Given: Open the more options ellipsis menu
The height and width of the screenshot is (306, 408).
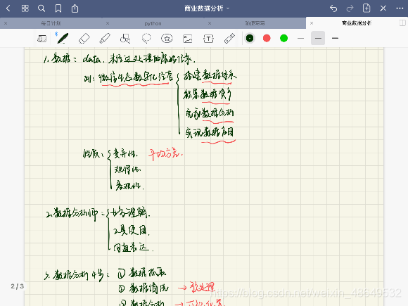Looking at the screenshot, I should point(400,8).
